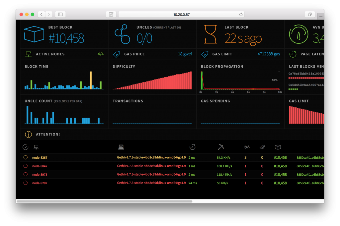Viewport: 340px width, 226px height.
Task: Go back in browser history
Action: tap(42, 15)
